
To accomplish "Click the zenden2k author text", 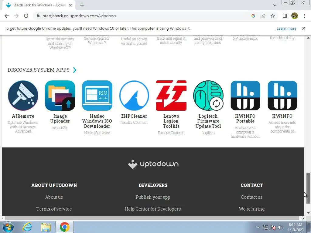I will 60,128.
